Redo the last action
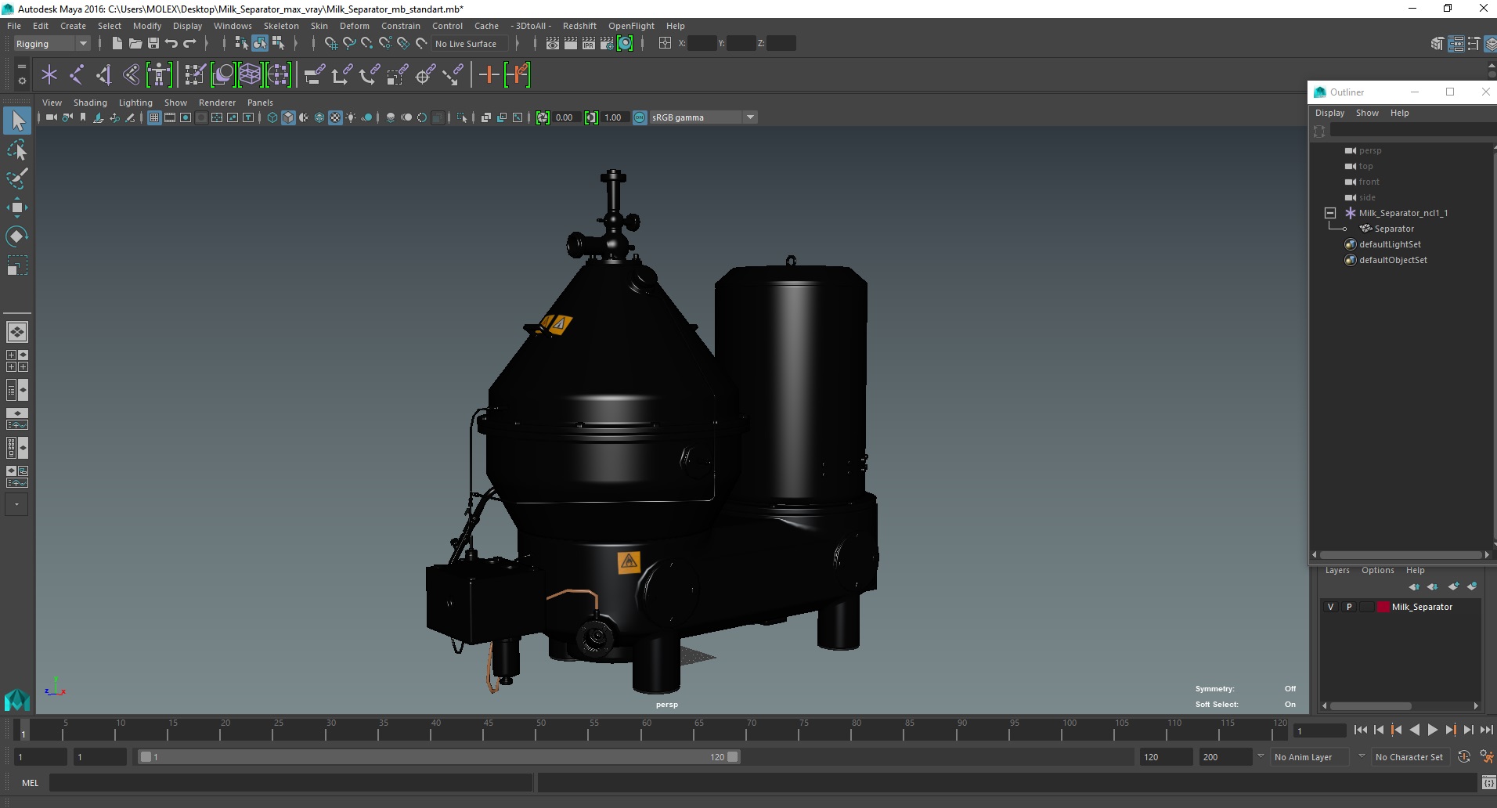 pos(189,43)
